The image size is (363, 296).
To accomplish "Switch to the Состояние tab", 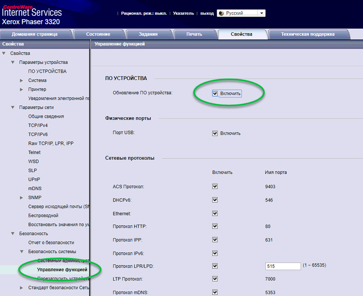I will (98, 34).
